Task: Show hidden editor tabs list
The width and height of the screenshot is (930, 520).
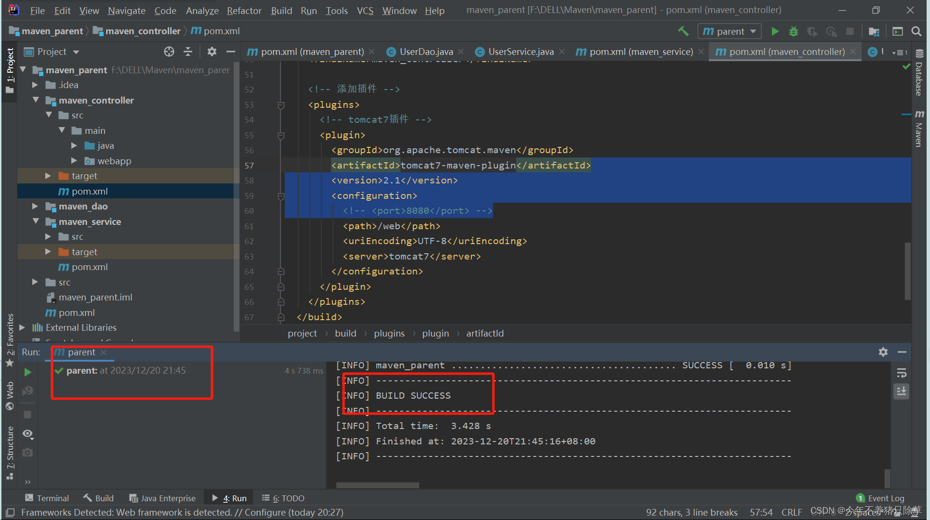Action: (900, 52)
